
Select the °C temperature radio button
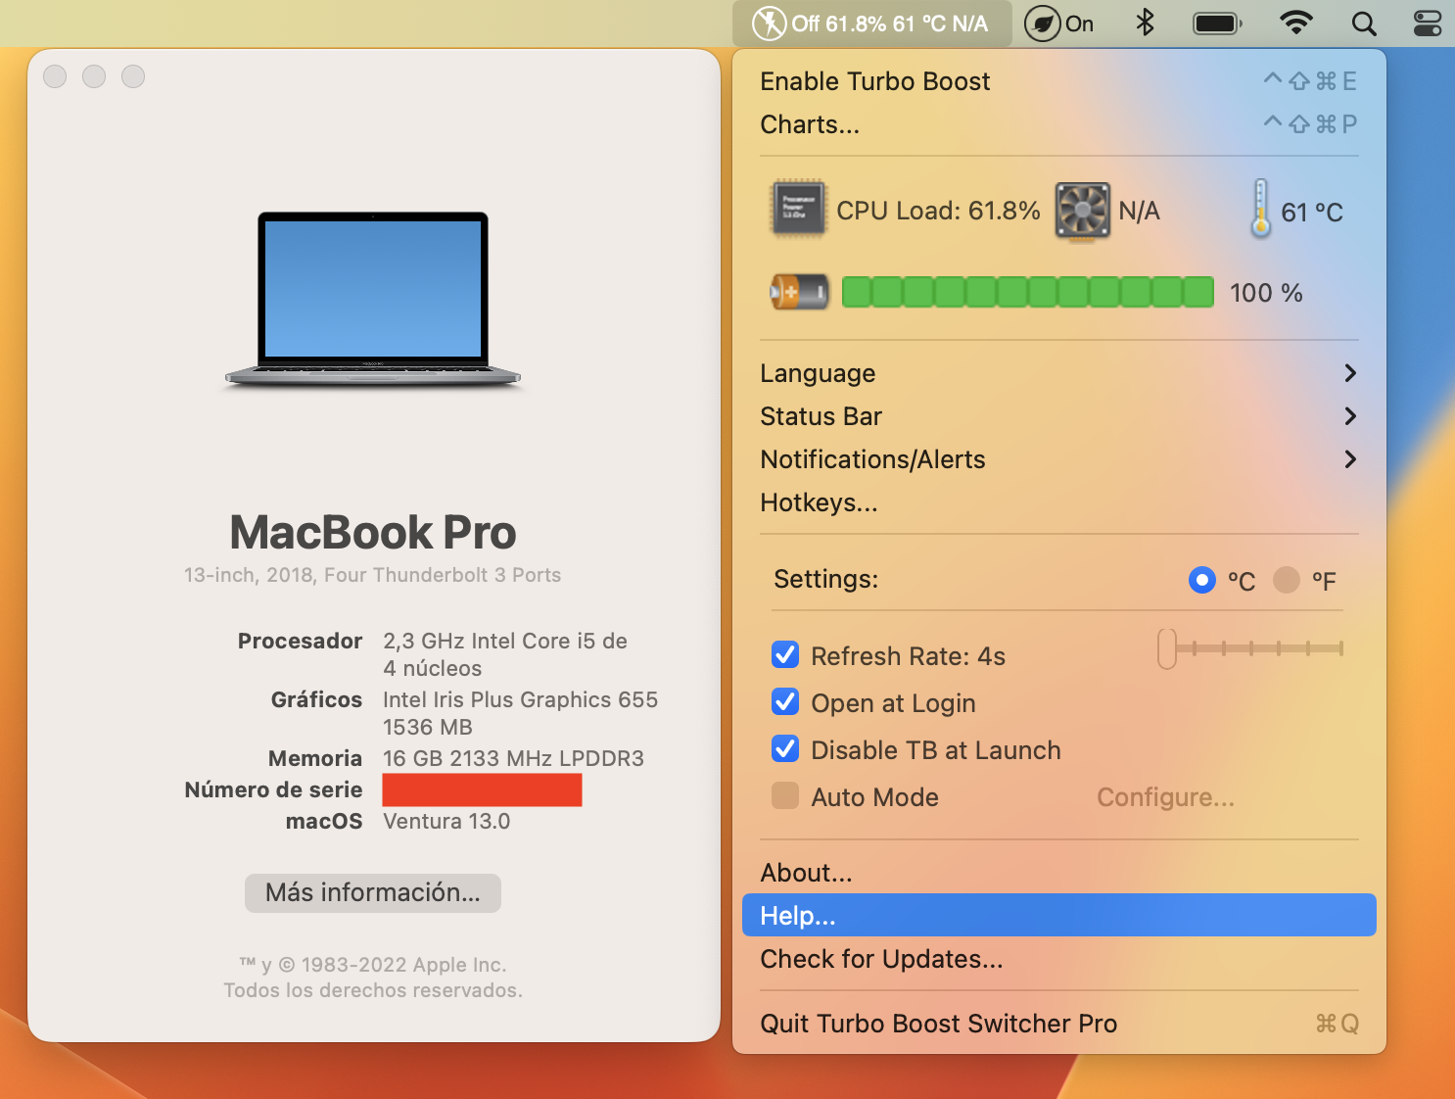[x=1202, y=580]
